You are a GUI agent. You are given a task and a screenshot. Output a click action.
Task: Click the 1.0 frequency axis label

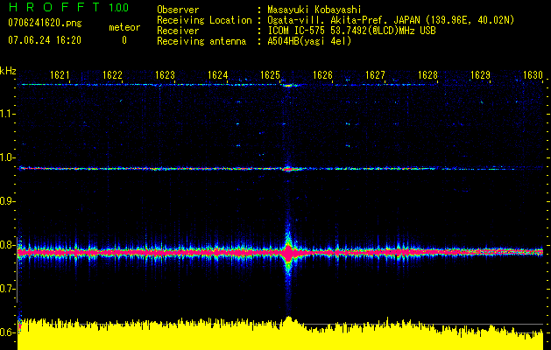[x=8, y=157]
